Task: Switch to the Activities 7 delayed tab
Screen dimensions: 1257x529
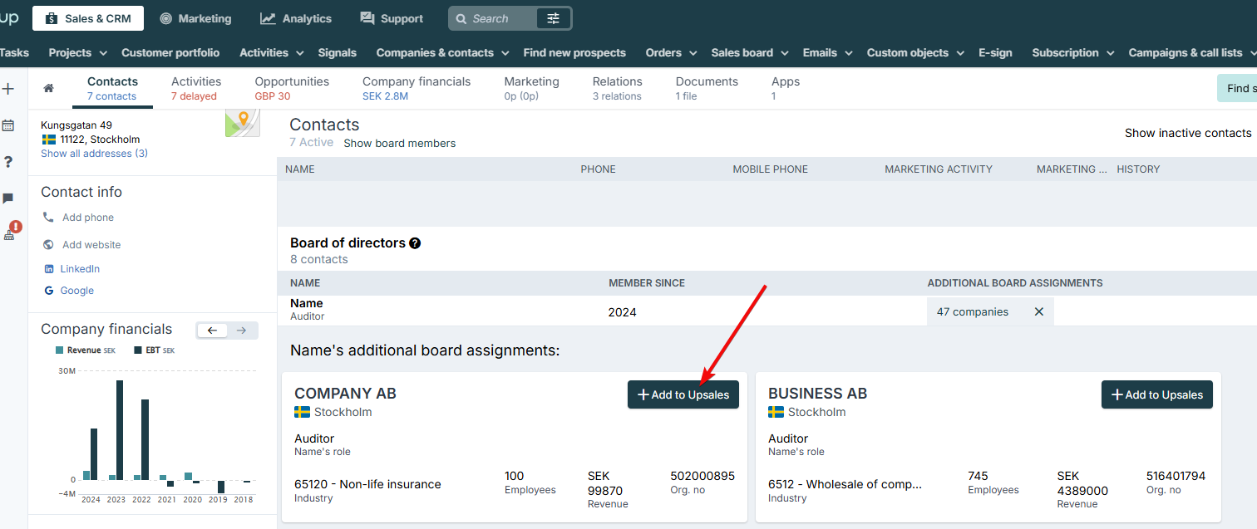Action: click(x=196, y=88)
